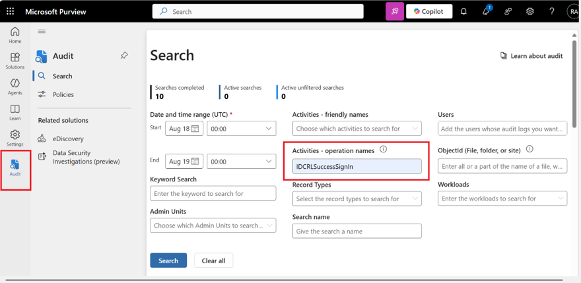
Task: Click the help question mark icon
Action: click(x=552, y=11)
